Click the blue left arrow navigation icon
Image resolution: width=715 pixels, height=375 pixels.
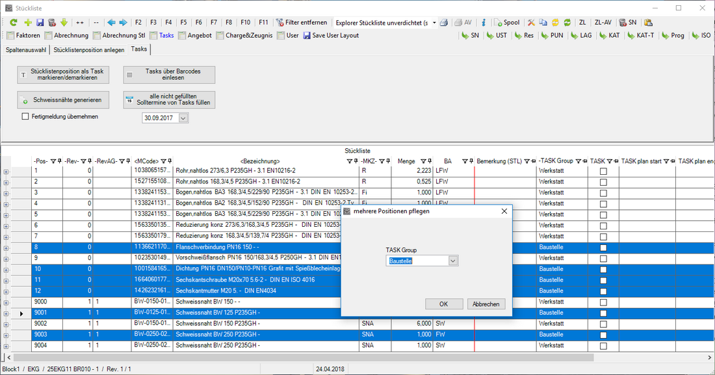(x=111, y=22)
